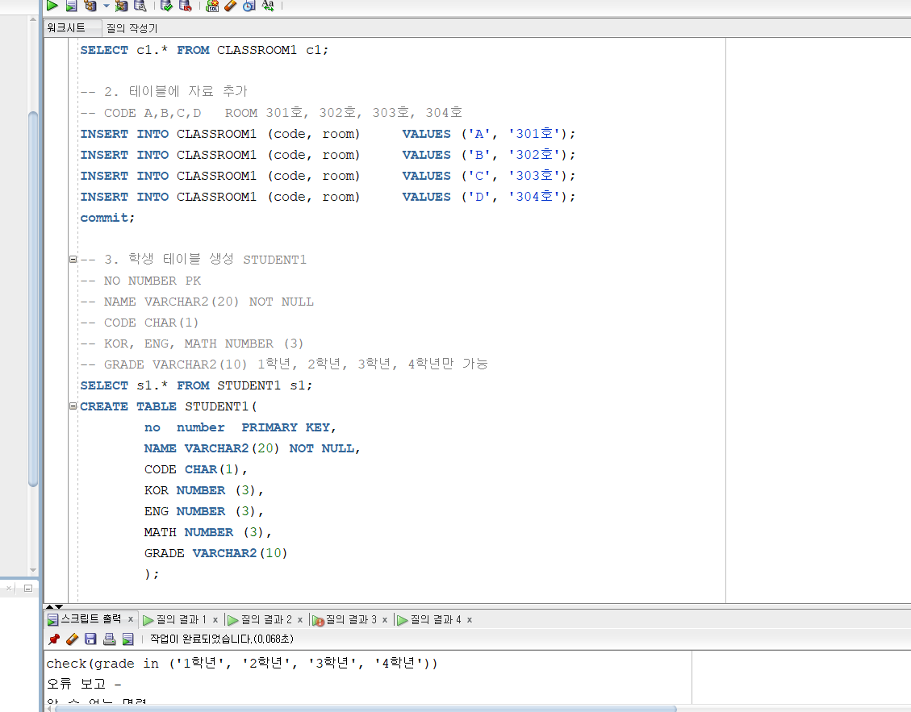This screenshot has width=911, height=712.
Task: Click the splitter collapse-up arrow above output tabs
Action: click(50, 606)
